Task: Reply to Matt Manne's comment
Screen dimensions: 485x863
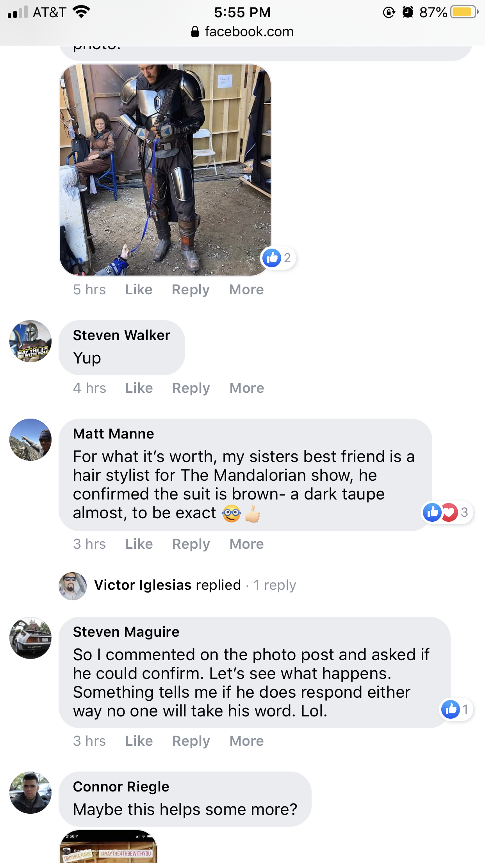Action: [191, 544]
